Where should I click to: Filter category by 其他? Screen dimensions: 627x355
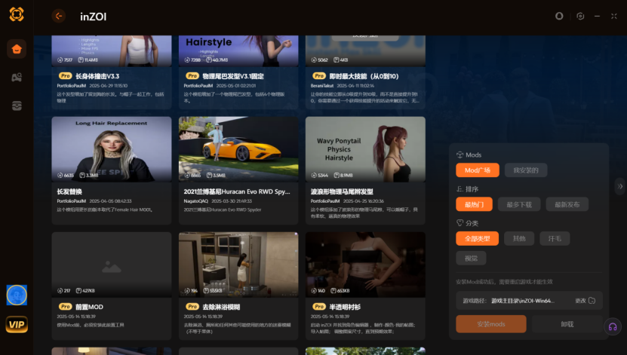[x=519, y=238]
